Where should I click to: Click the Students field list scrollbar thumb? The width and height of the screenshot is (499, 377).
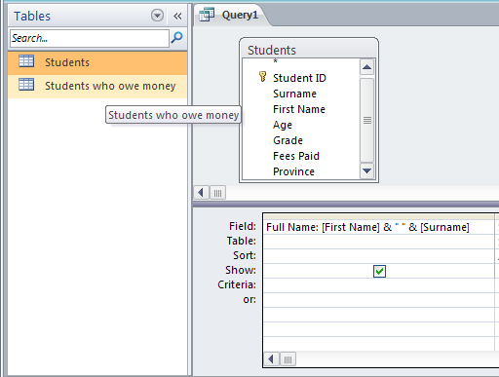(367, 120)
